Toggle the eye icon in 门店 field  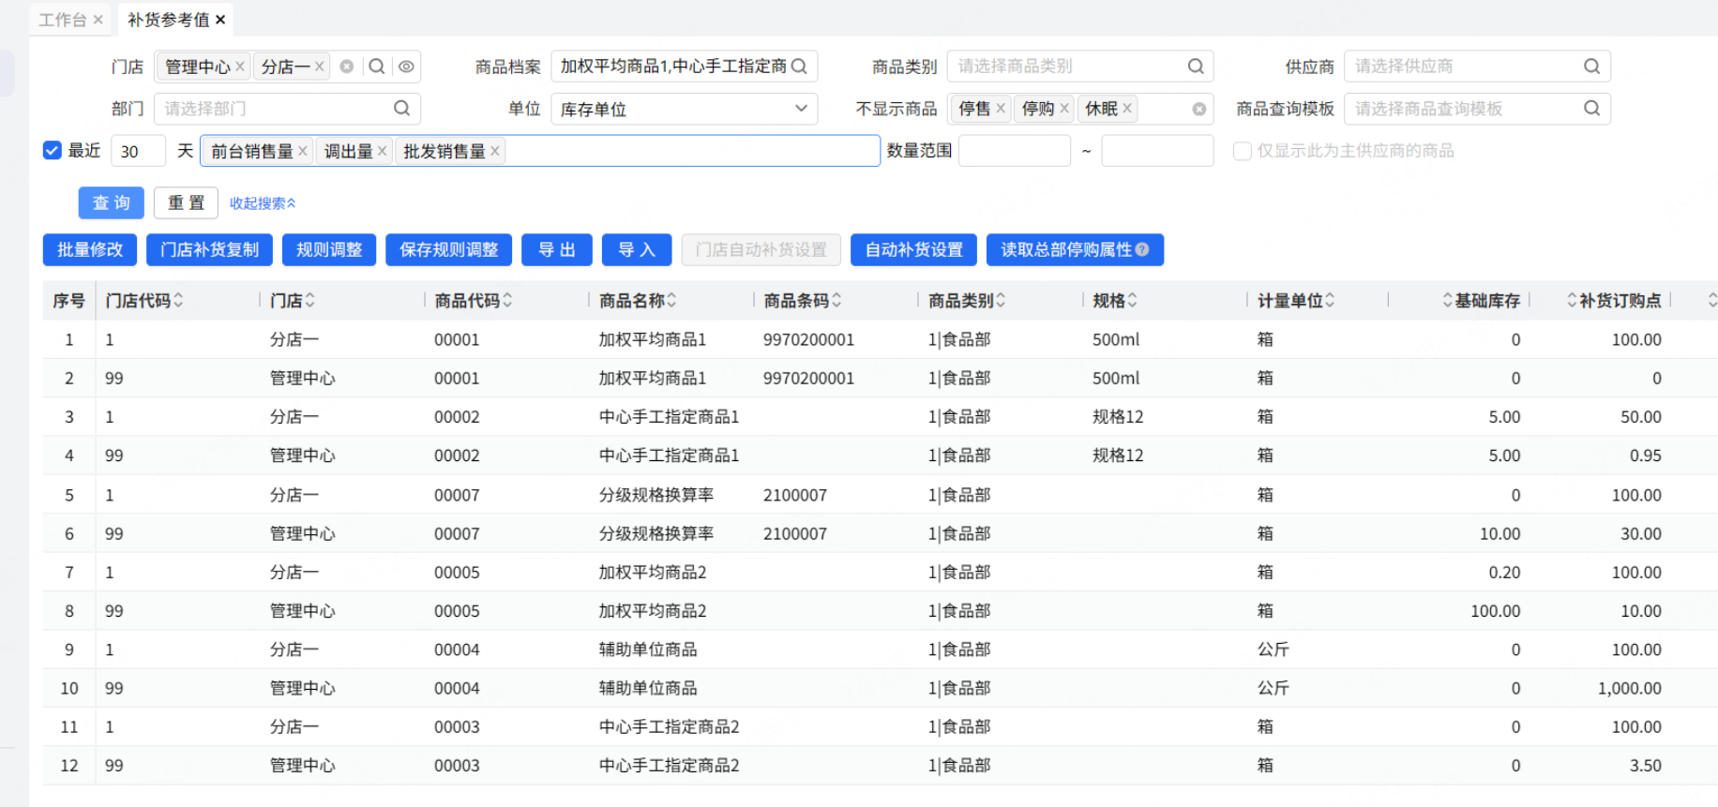(406, 67)
